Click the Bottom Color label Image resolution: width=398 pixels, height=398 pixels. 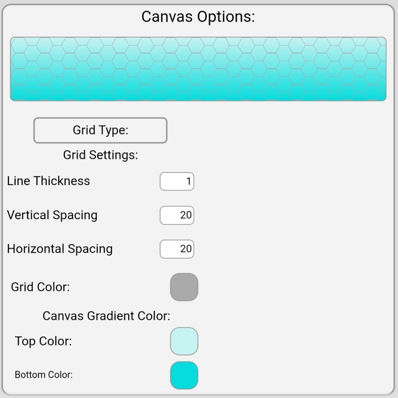44,375
